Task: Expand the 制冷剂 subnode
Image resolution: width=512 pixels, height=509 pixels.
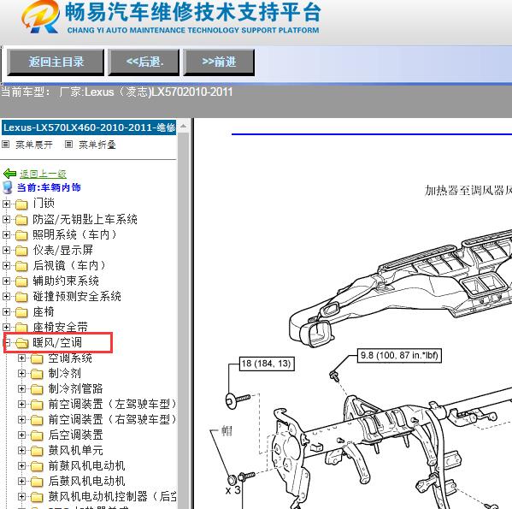Action: click(21, 374)
